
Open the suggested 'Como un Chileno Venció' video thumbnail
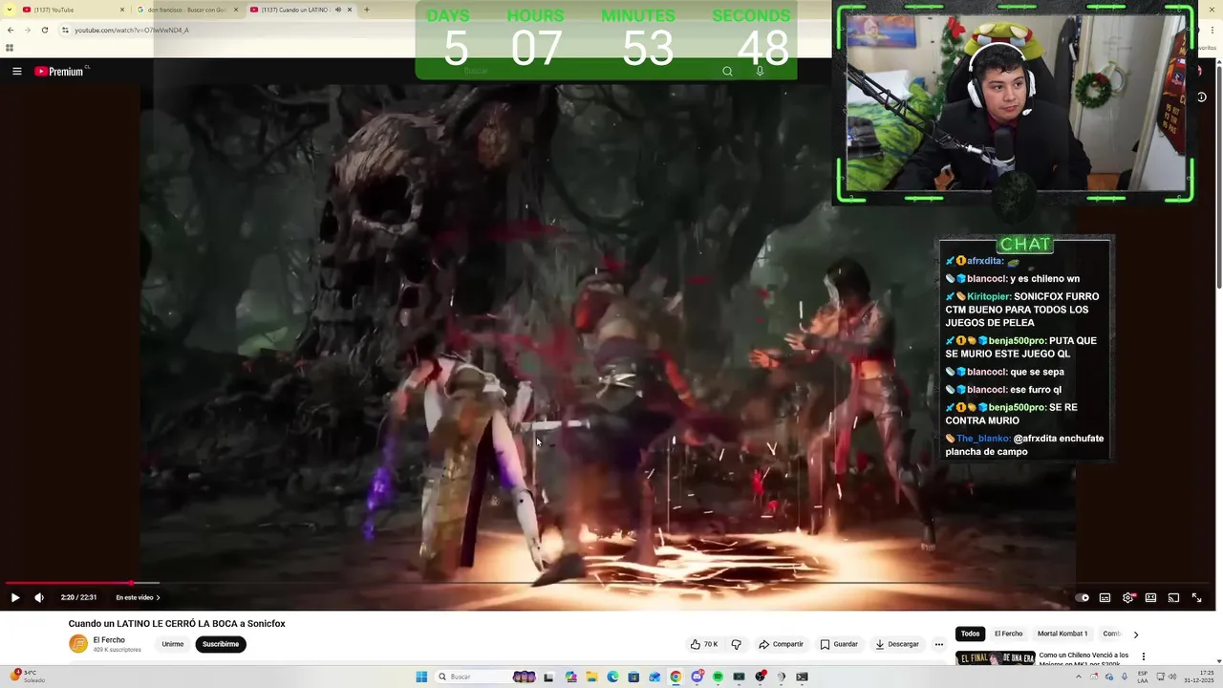click(995, 659)
